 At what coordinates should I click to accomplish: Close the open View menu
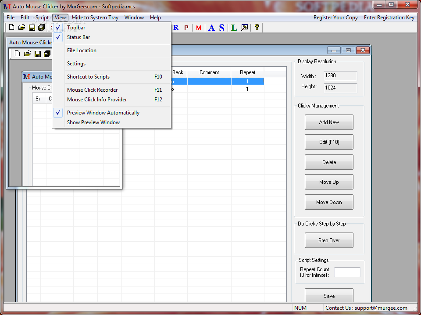point(60,18)
